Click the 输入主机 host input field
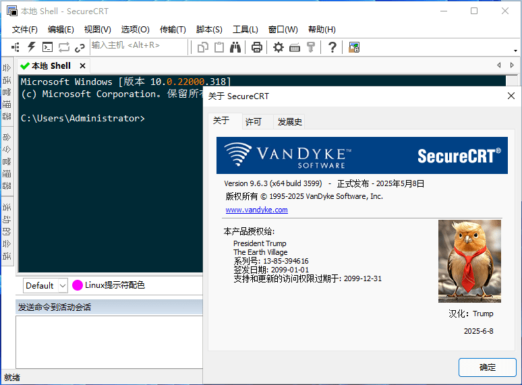This screenshot has width=522, height=385. (139, 47)
